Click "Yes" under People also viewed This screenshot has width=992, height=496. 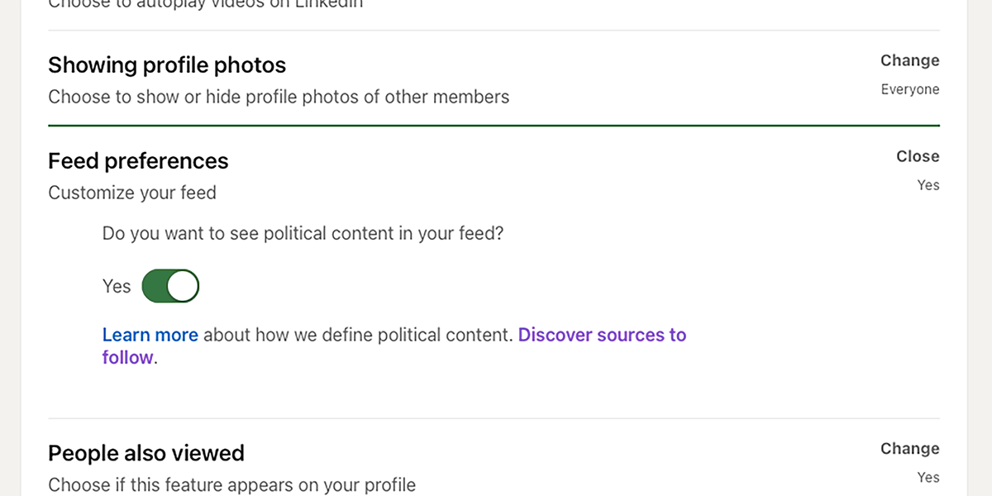[928, 477]
